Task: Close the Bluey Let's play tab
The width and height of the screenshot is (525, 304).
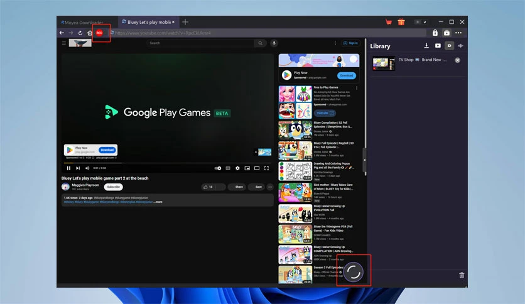Action: (x=173, y=22)
